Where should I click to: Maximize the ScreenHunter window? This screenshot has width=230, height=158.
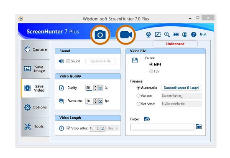click(x=198, y=18)
